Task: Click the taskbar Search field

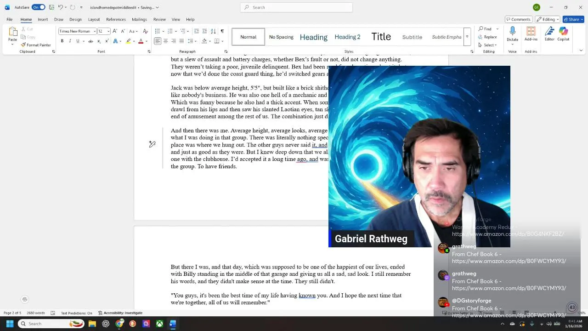Action: coord(51,324)
